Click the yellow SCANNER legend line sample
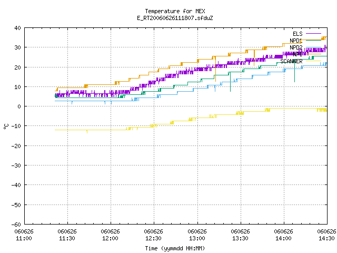The image size is (337, 253). pos(313,61)
